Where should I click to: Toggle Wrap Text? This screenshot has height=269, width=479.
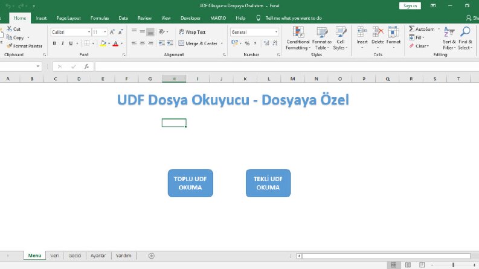coord(192,32)
